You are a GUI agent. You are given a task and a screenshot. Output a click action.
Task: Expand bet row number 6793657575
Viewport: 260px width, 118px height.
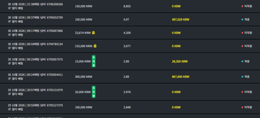[x=130, y=61]
